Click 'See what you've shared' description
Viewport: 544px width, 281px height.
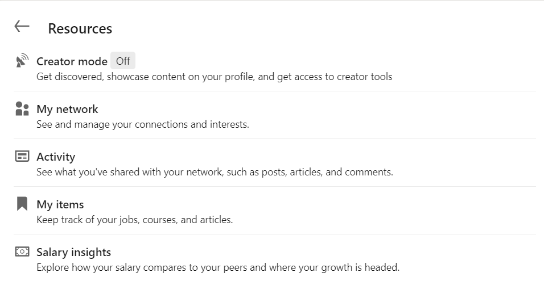tap(215, 172)
